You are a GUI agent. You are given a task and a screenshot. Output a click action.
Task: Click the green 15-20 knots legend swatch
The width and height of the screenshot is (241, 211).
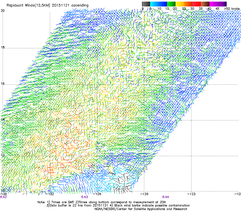(171, 4)
